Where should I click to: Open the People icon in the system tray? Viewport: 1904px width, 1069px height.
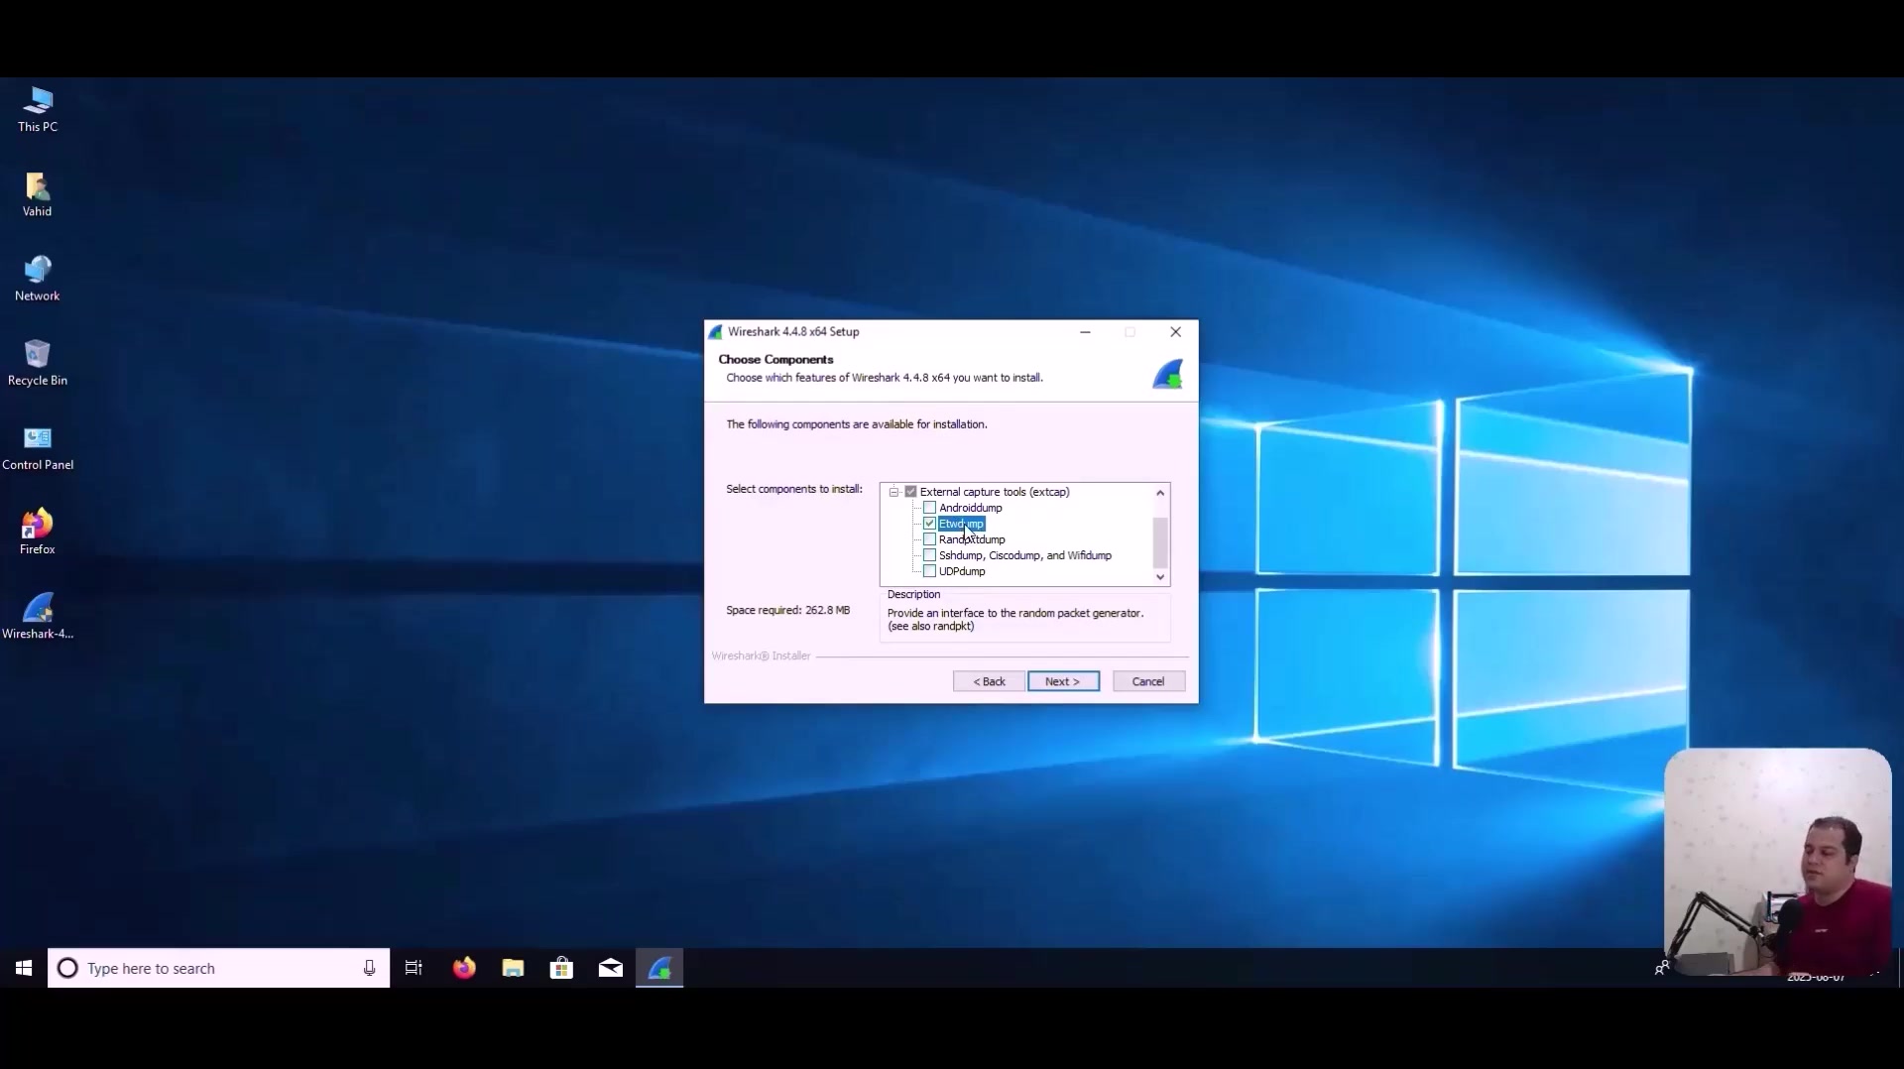coord(1662,968)
